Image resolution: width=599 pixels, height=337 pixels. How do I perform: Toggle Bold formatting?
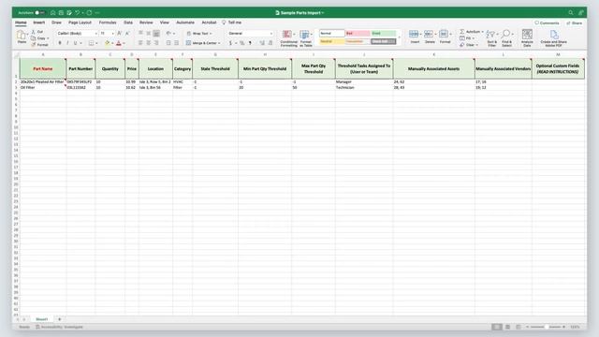click(x=60, y=43)
